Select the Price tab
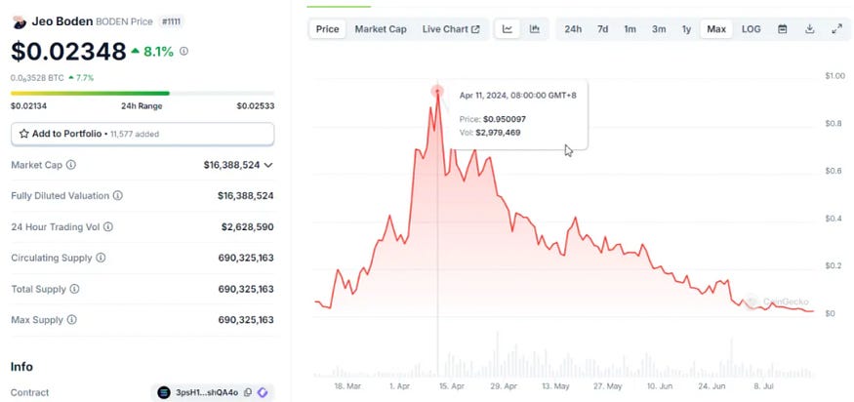The image size is (854, 402). (328, 29)
